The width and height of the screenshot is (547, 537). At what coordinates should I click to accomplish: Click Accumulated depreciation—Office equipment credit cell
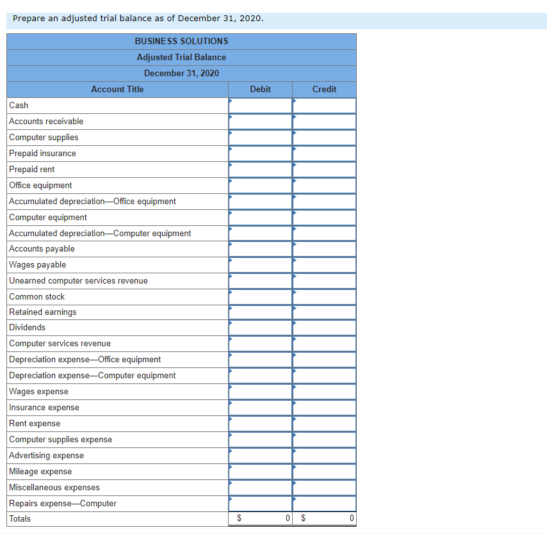coord(325,202)
